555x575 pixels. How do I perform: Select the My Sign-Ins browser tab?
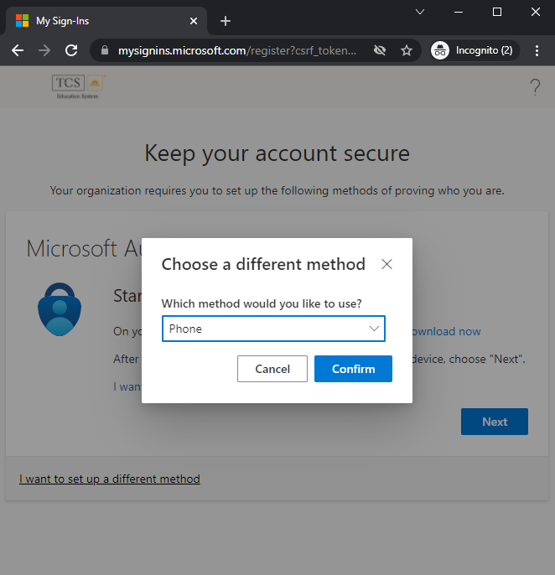106,21
